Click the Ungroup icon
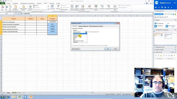 tap(108, 7)
